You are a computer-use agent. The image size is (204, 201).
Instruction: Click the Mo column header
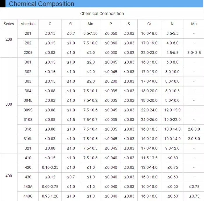(194, 24)
